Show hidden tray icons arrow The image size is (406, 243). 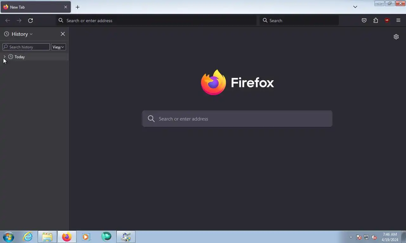click(351, 237)
